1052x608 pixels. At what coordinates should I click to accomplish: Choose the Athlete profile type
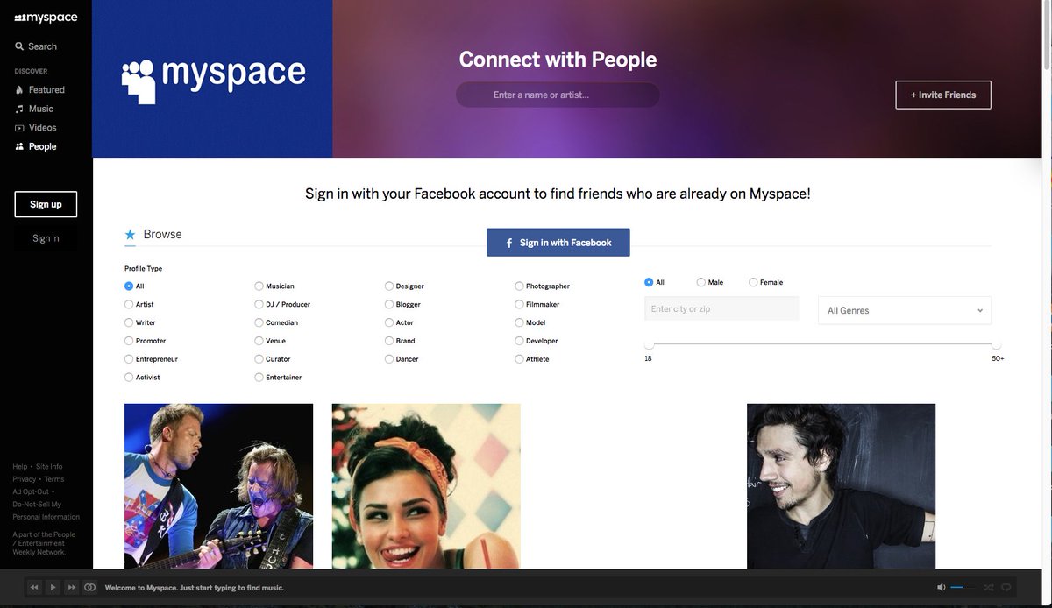pos(519,359)
